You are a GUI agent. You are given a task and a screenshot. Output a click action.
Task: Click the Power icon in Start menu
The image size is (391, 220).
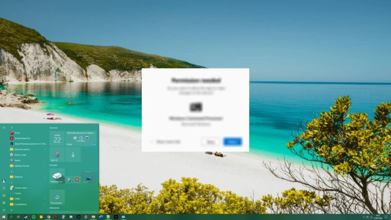coord(4,210)
